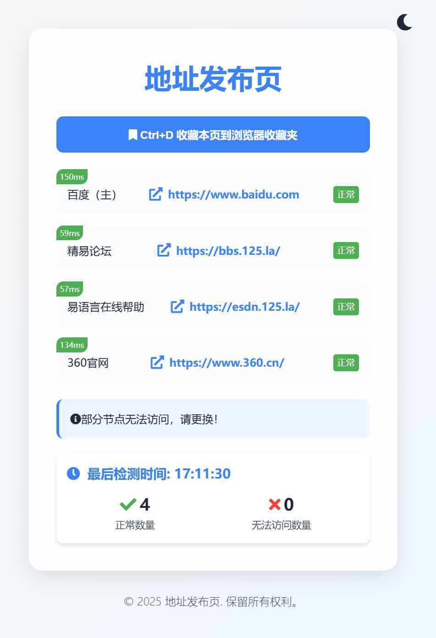Click the 59ms latency badge above 精易论坛
This screenshot has height=638, width=436.
coord(69,233)
